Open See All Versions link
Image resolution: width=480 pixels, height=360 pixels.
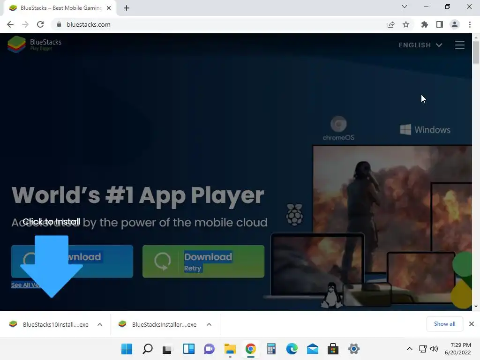(26, 285)
